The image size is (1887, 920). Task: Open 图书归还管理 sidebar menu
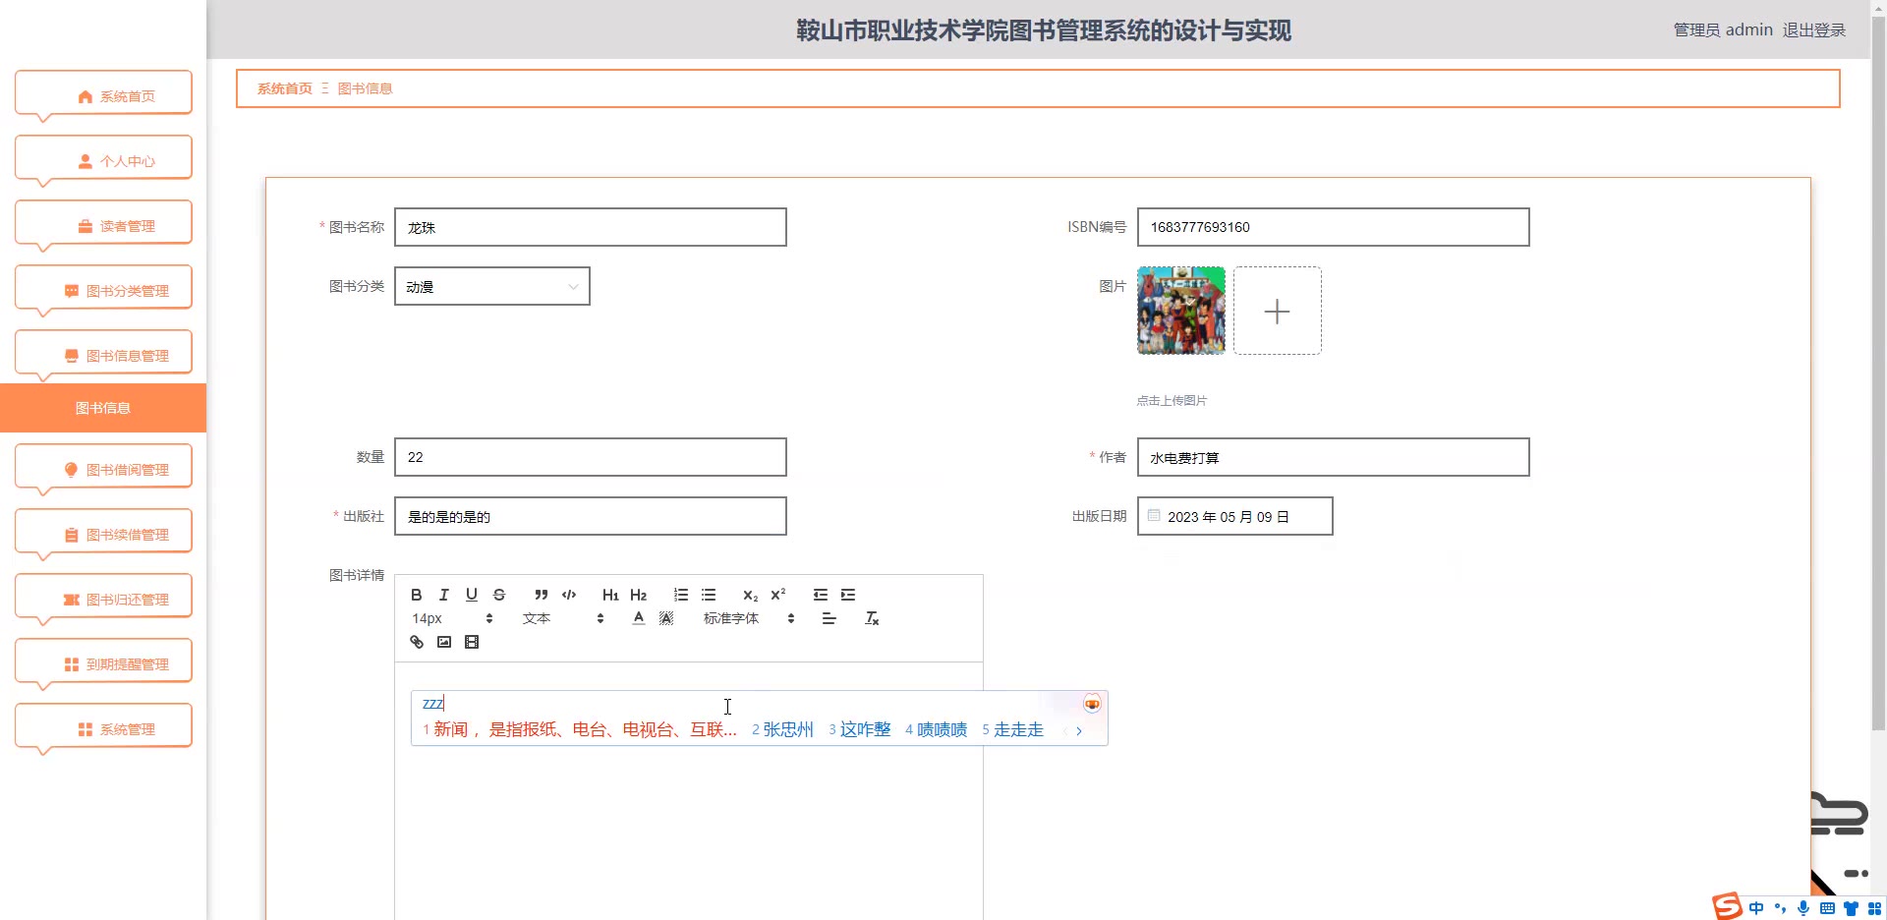coord(103,599)
